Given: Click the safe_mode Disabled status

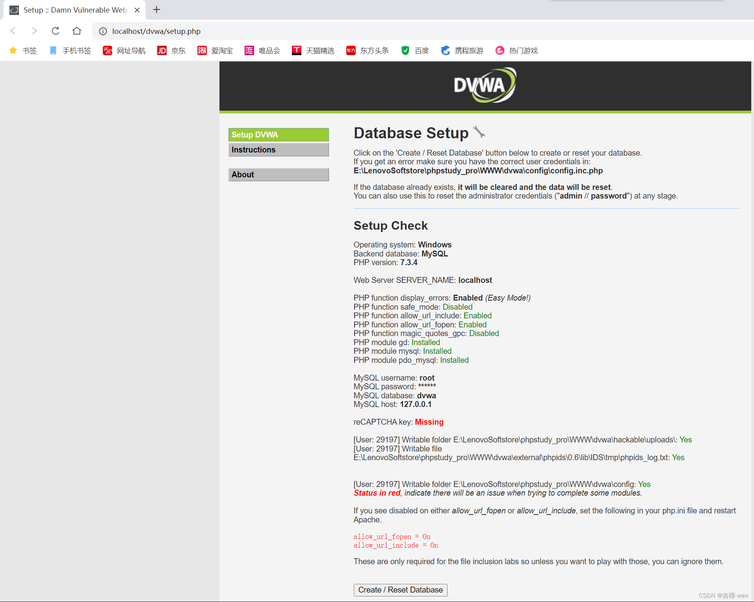Looking at the screenshot, I should pyautogui.click(x=457, y=307).
